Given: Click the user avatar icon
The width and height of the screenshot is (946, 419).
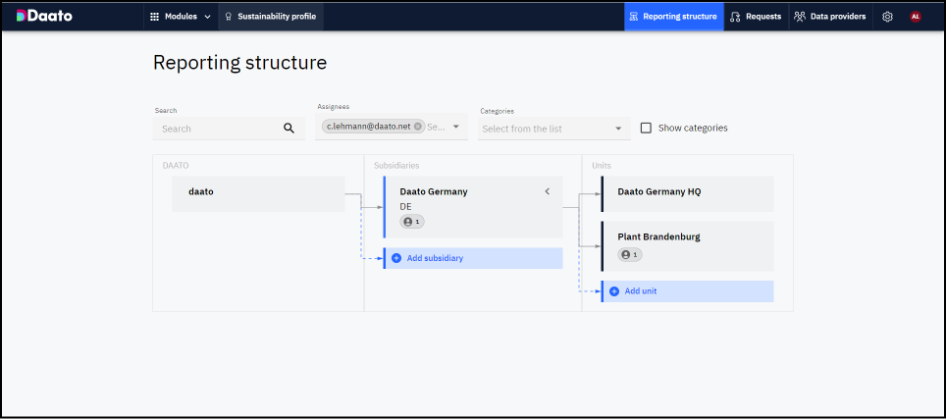Looking at the screenshot, I should (x=916, y=17).
